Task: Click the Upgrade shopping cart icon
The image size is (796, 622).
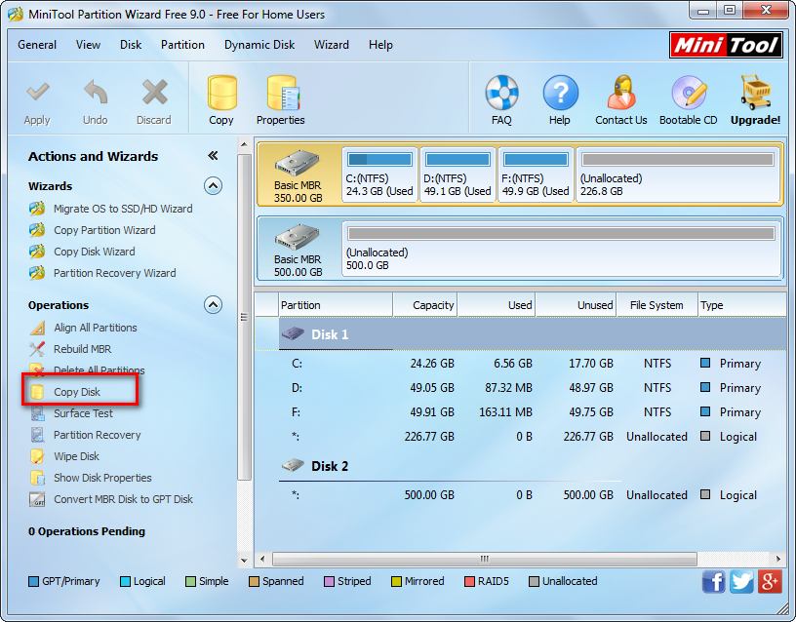Action: tap(756, 93)
